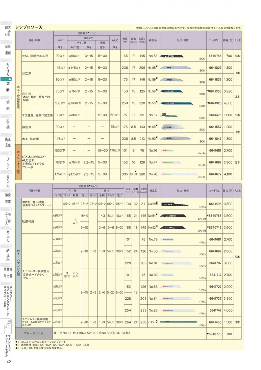Screen dimensions: 261x370
Task: Click page number 42
Action: point(8,362)
